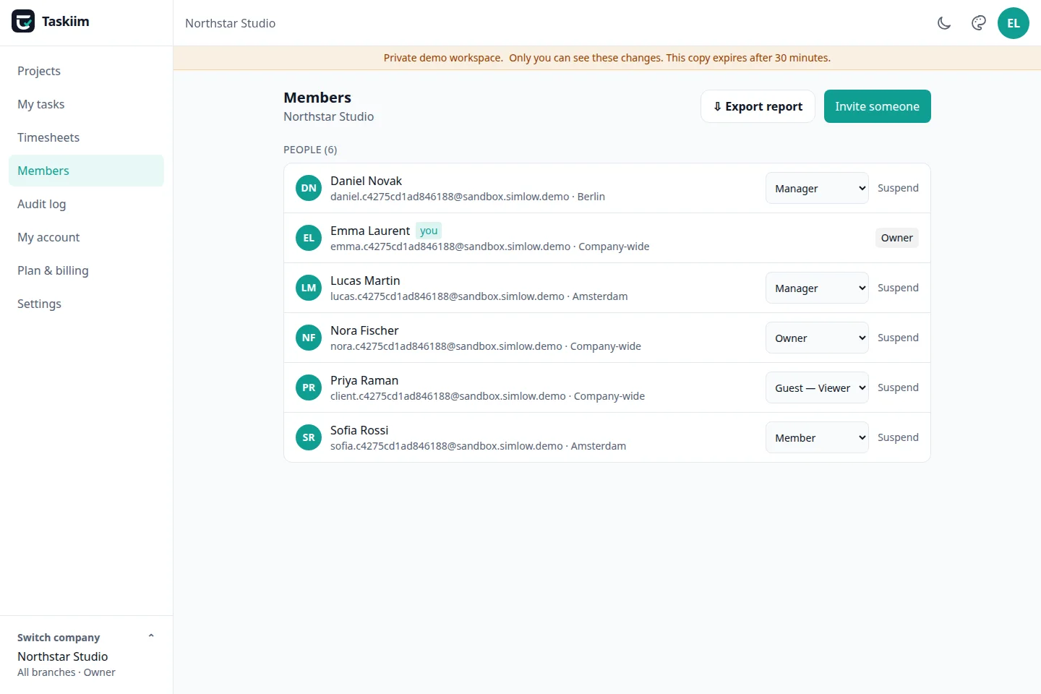1041x694 pixels.
Task: Suspend Sofia Rossi
Action: pyautogui.click(x=898, y=437)
